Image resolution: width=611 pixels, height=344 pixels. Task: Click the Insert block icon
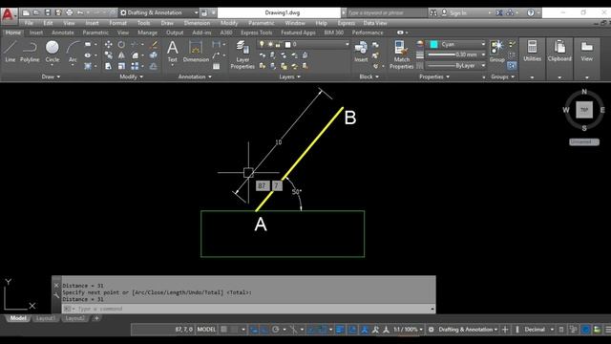(361, 52)
